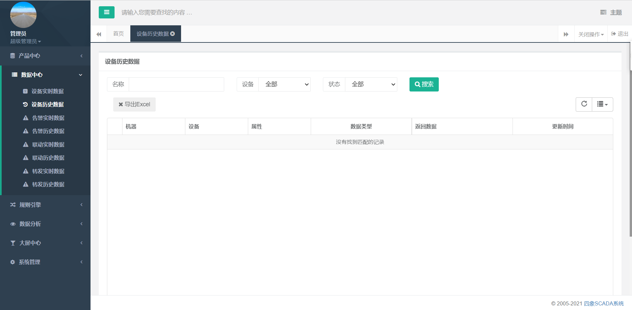This screenshot has width=632, height=310.
Task: Click inside the 名称 input field
Action: [176, 84]
